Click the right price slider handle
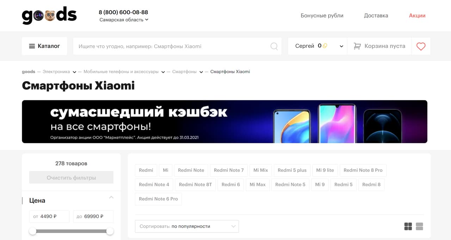Image resolution: width=451 pixels, height=240 pixels. pos(110,231)
